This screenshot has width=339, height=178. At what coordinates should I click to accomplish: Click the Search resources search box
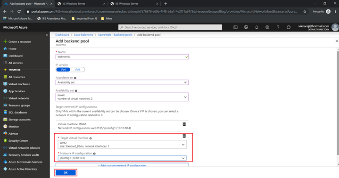pos(170,27)
